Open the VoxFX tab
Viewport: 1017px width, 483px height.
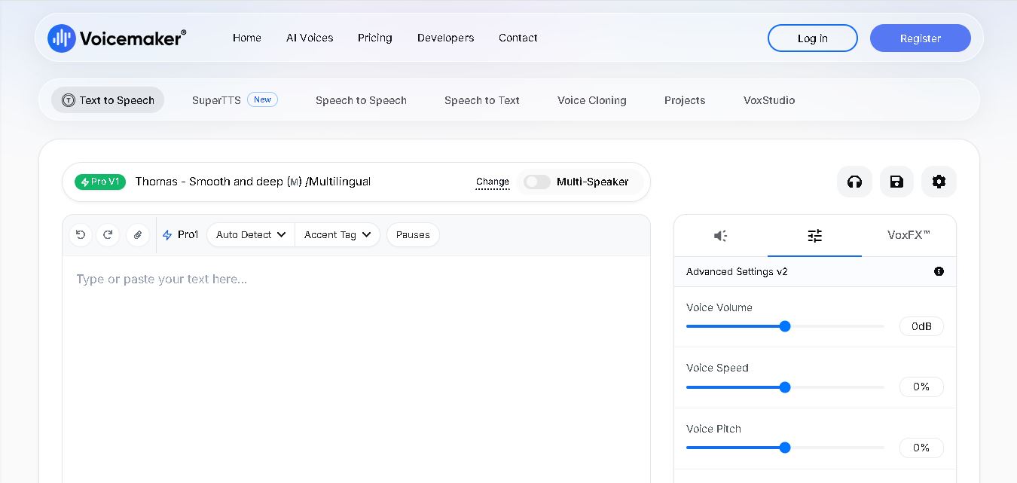(x=909, y=235)
